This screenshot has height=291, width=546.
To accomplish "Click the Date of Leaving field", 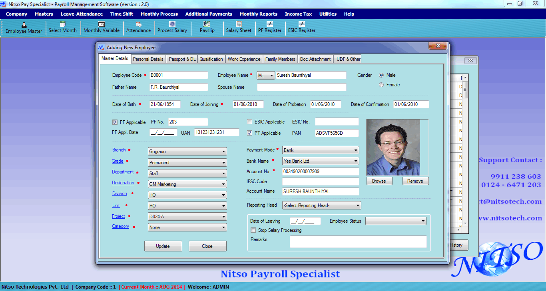I will click(305, 221).
